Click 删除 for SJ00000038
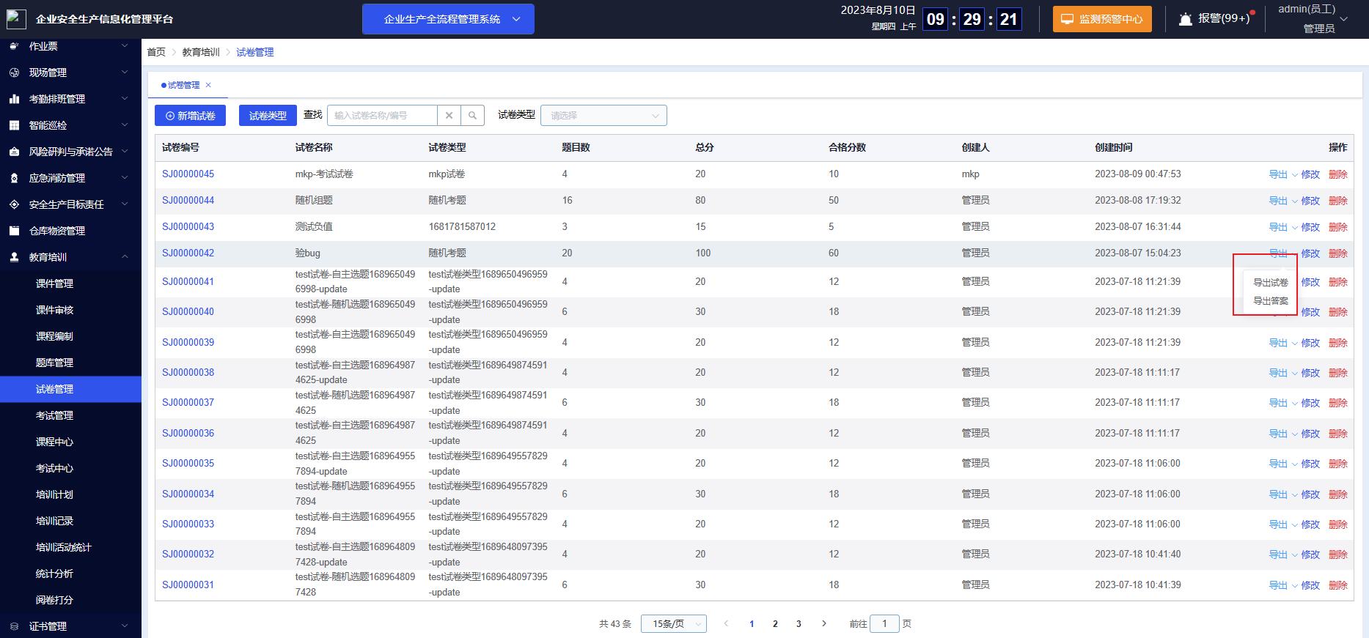Screen dimensions: 1369x638 (x=1338, y=373)
